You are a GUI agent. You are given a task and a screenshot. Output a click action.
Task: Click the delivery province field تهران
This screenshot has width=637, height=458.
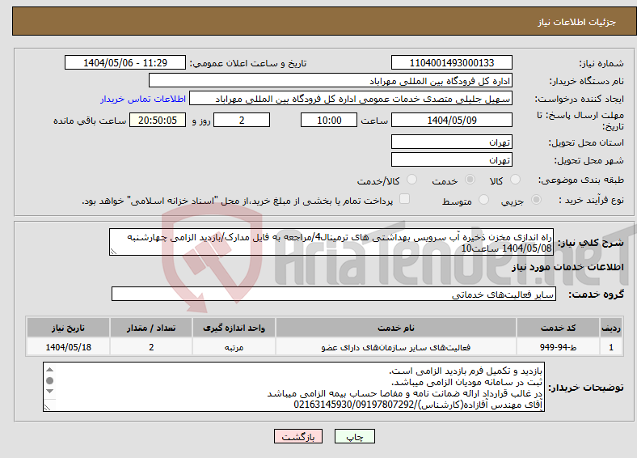click(x=452, y=142)
